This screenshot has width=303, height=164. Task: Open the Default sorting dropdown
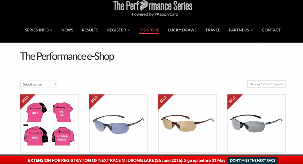pos(39,84)
